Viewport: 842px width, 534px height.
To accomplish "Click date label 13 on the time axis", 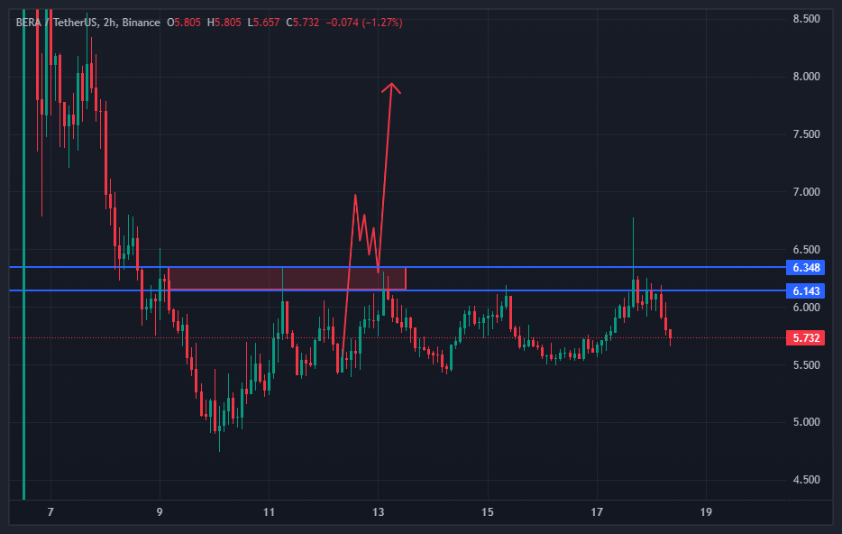I will pos(378,512).
